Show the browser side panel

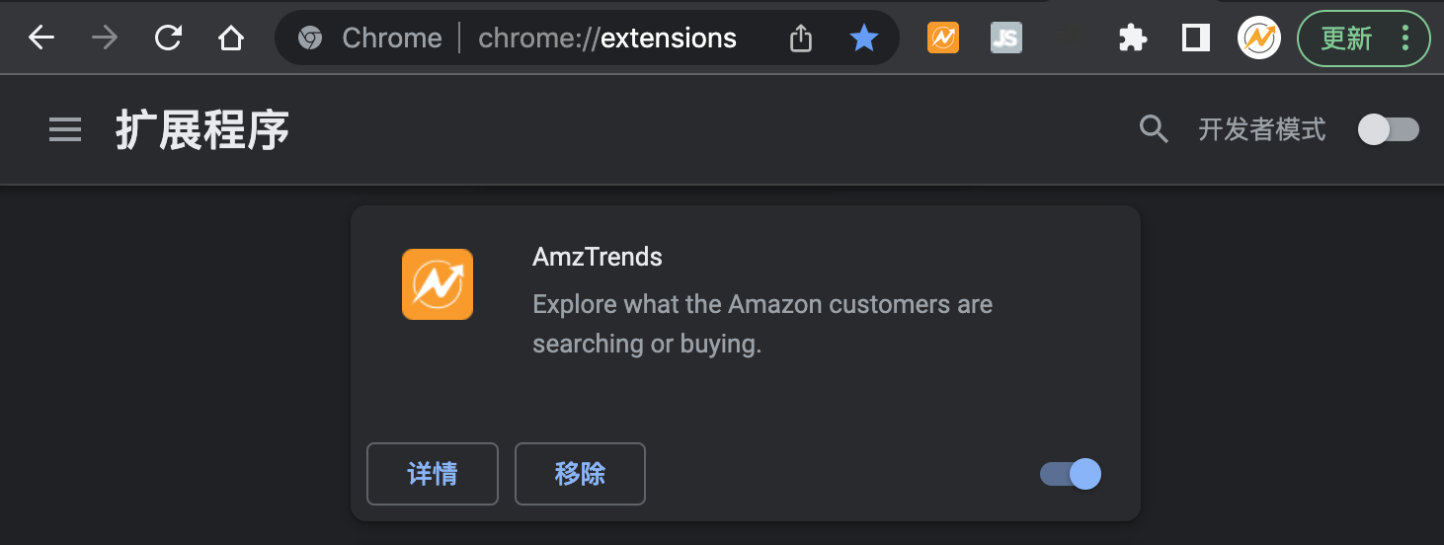point(1196,39)
